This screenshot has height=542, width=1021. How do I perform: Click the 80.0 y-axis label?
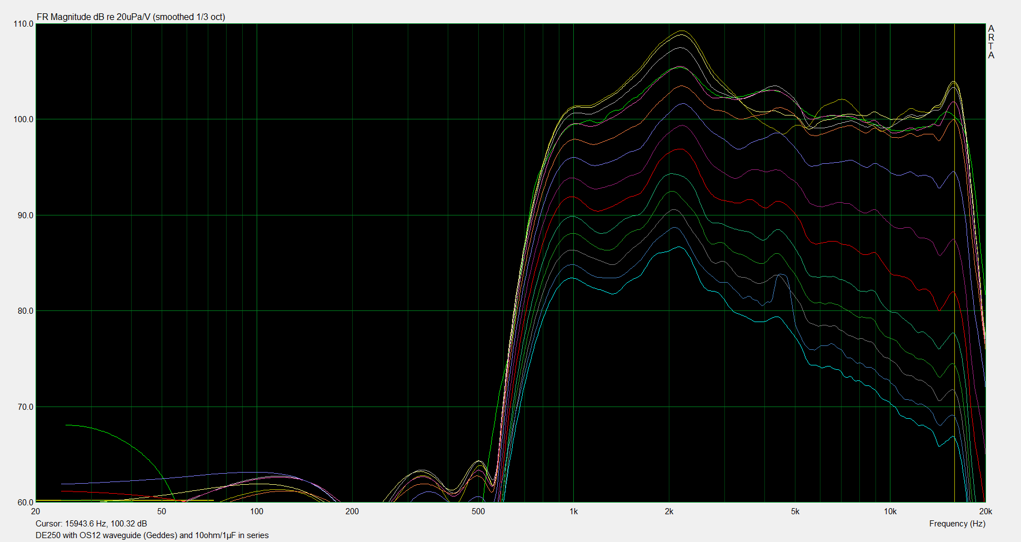(x=25, y=311)
